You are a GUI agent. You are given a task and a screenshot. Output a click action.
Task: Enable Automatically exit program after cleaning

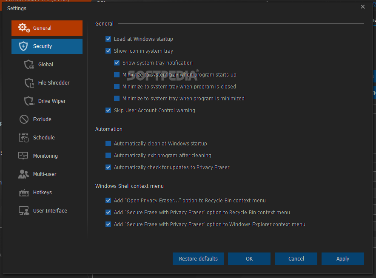click(x=108, y=155)
